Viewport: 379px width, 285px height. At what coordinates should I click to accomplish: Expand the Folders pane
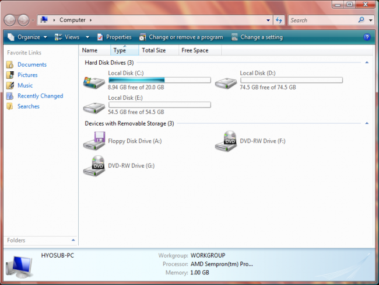(x=73, y=240)
